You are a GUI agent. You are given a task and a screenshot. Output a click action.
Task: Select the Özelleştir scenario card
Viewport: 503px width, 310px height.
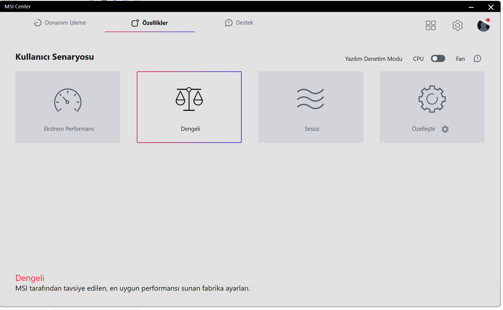[432, 107]
